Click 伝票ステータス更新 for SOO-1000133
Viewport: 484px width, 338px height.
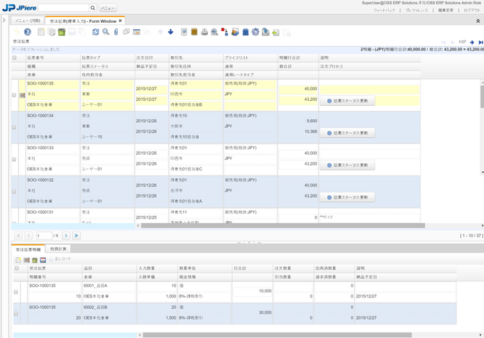348,165
